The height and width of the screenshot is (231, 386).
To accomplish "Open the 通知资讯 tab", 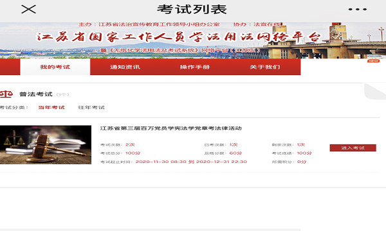I will coord(125,67).
